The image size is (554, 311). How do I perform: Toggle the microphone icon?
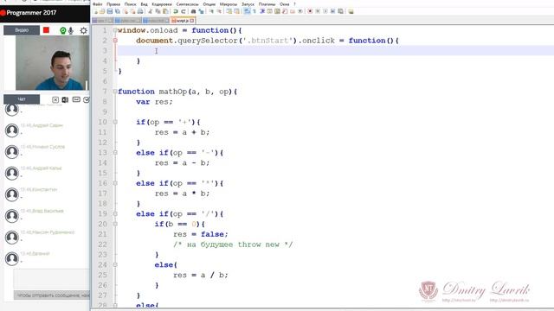pyautogui.click(x=71, y=31)
